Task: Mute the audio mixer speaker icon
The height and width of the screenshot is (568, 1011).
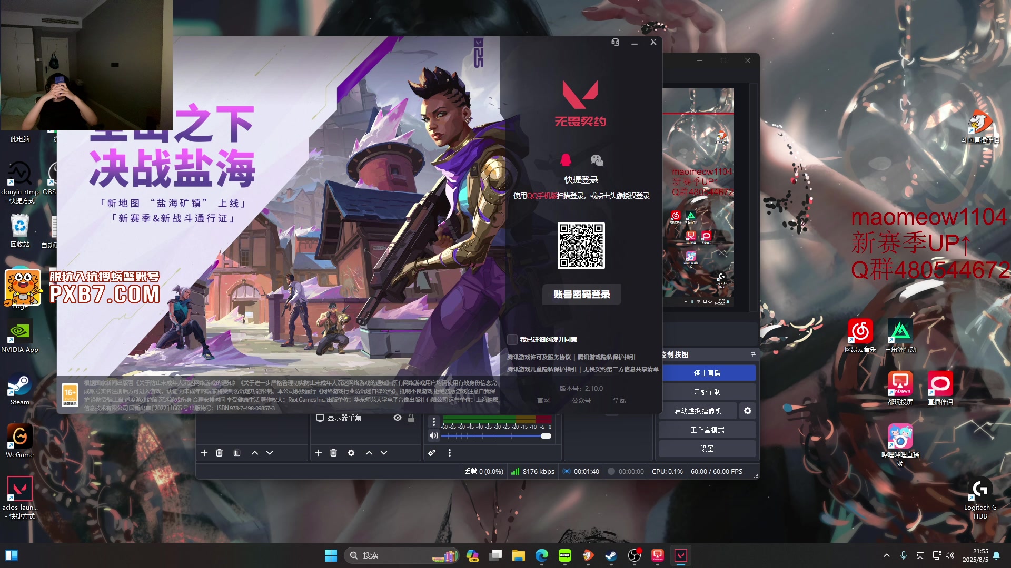Action: 433,435
